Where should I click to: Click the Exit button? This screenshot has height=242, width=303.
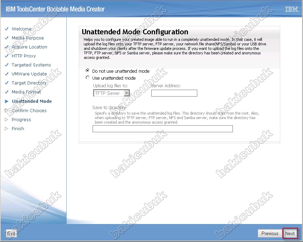click(x=11, y=233)
